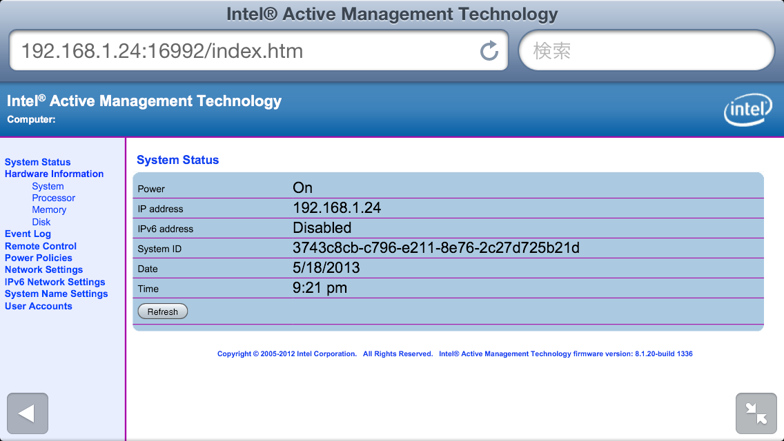
Task: Click the Power row label
Action: [x=151, y=189]
